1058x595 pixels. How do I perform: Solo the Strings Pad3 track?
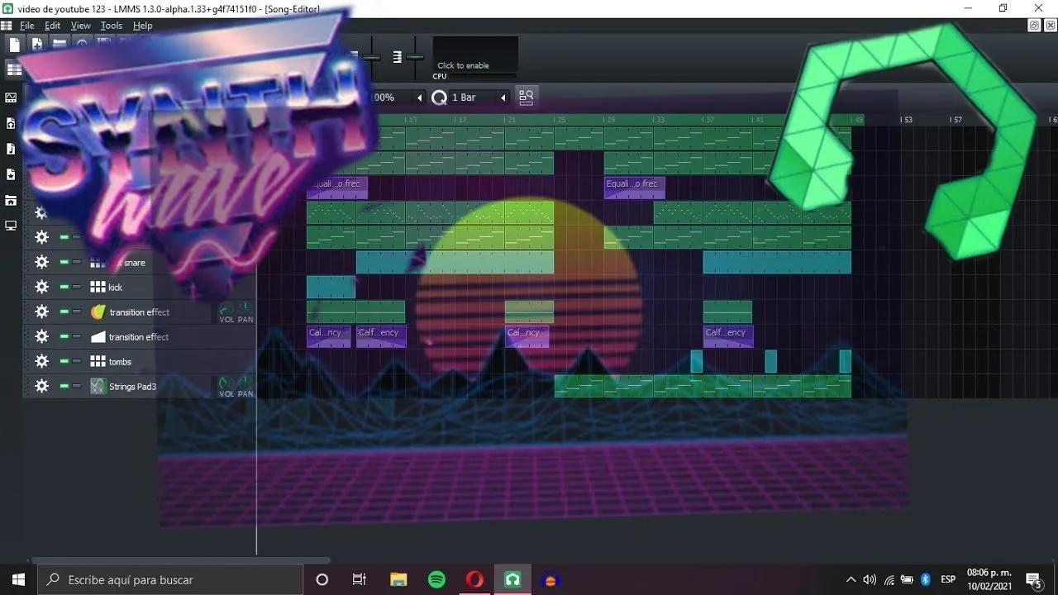click(x=77, y=386)
